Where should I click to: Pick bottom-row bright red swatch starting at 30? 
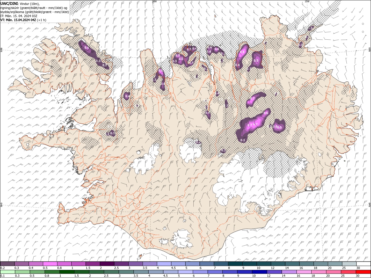pyautogui.click(x=363, y=272)
